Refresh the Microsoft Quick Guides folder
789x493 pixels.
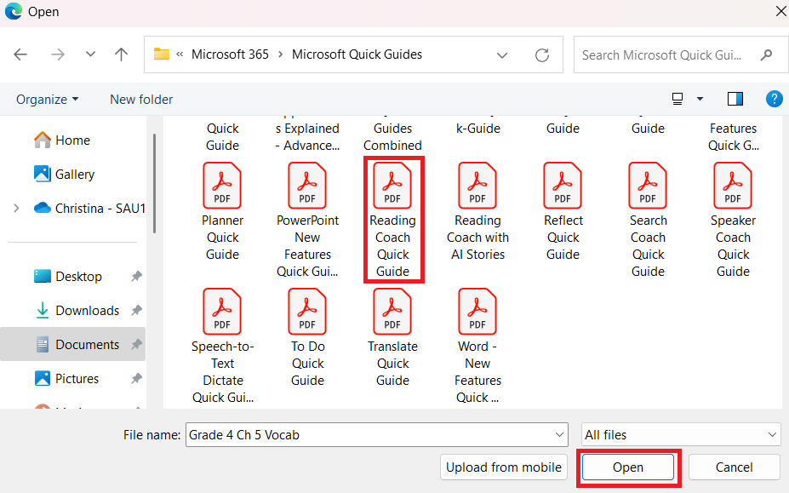(542, 54)
